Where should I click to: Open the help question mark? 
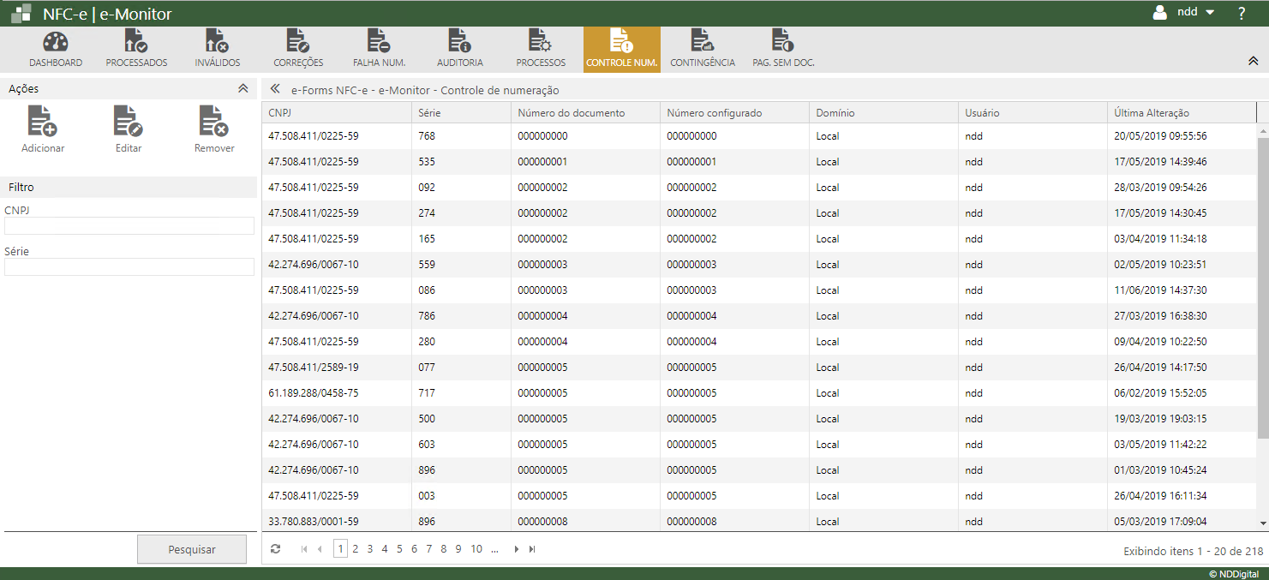point(1242,13)
